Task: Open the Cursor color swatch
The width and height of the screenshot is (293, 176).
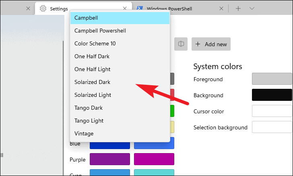Action: click(x=272, y=111)
